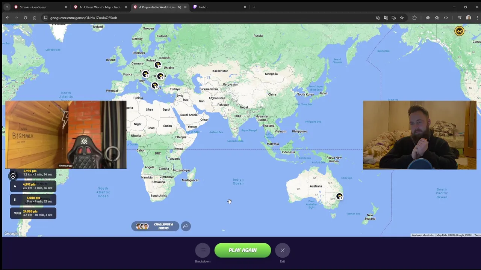
Task: Click the CHALLENGE A FRIEND button
Action: tap(155, 226)
